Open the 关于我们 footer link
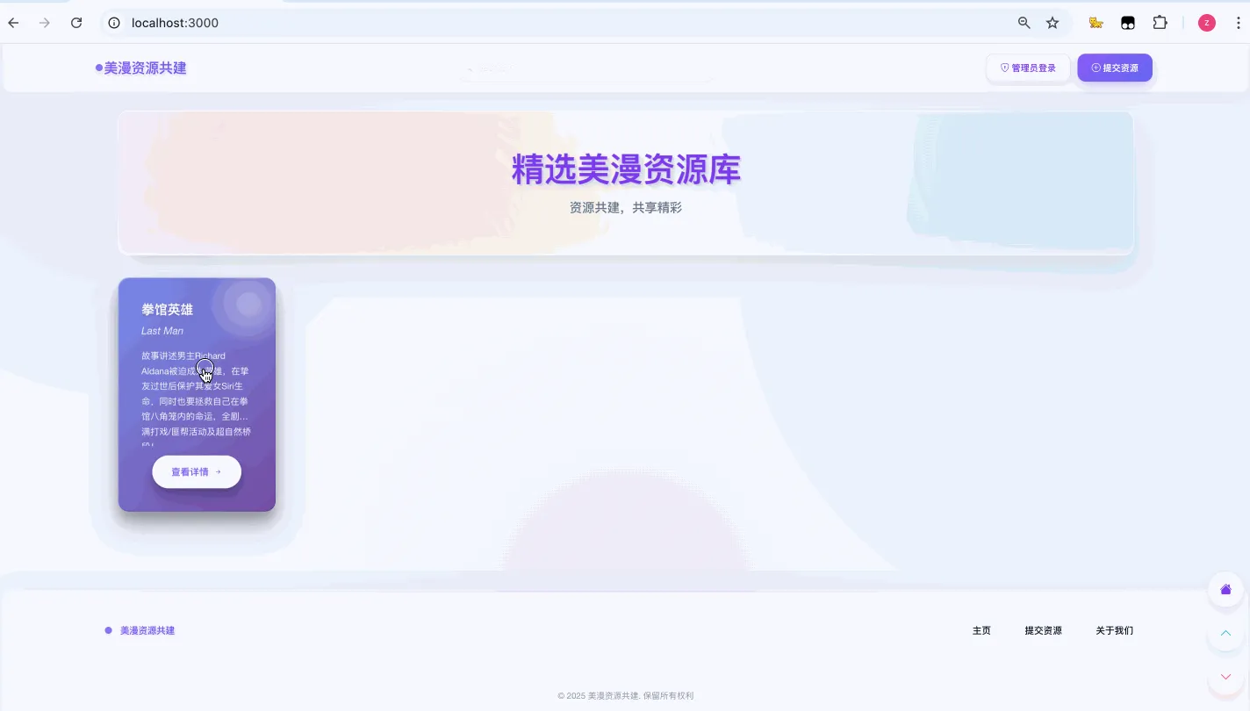Screen dimensions: 1250x711 tap(1114, 630)
